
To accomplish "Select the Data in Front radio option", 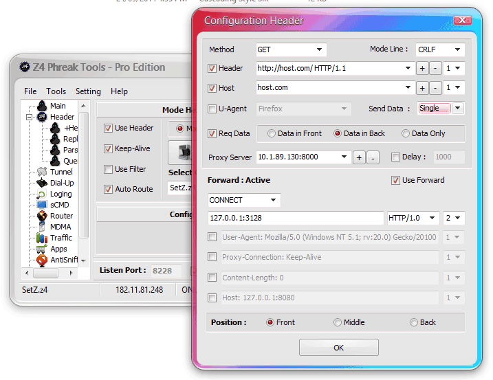I will 272,133.
